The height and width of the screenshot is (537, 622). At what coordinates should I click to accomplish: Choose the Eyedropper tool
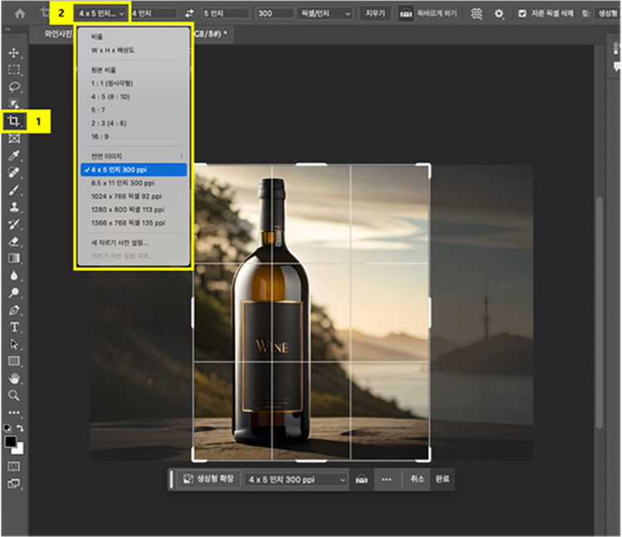click(x=14, y=156)
